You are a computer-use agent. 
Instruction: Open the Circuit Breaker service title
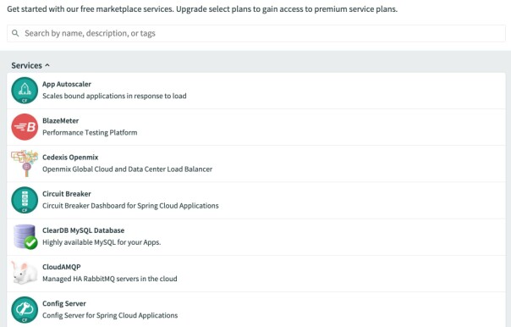[67, 194]
